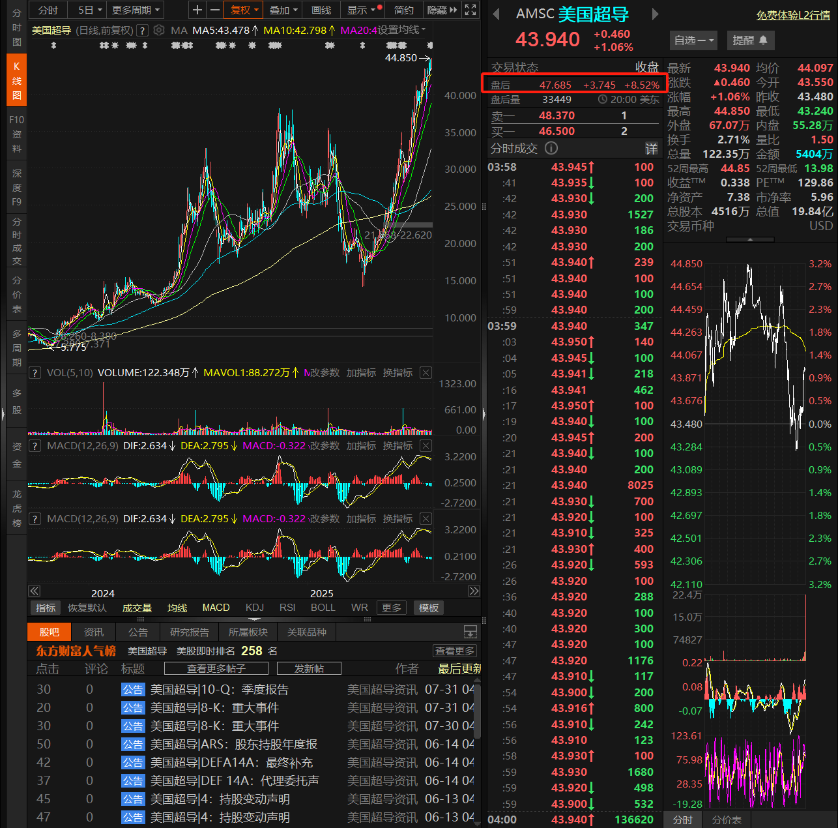Image resolution: width=838 pixels, height=828 pixels.
Task: Close the second MACD indicator panel
Action: (x=426, y=518)
